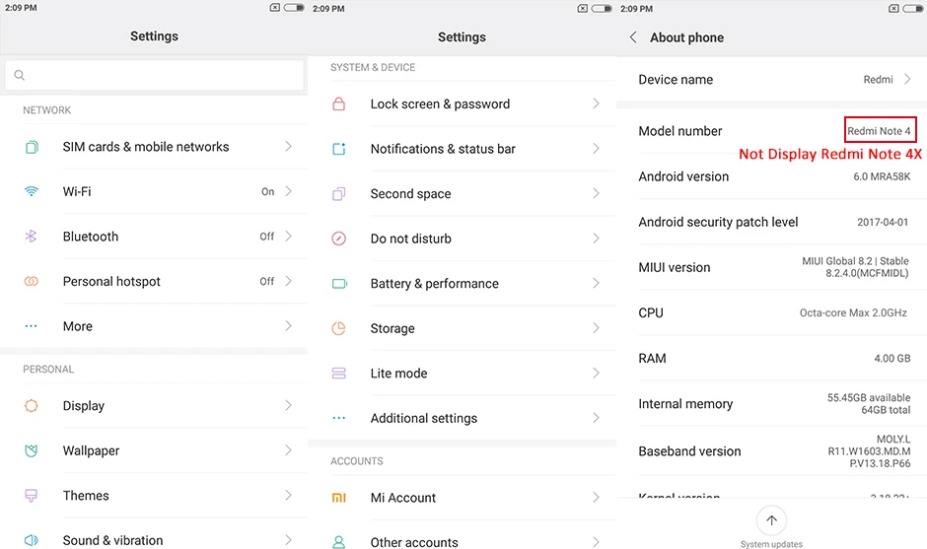The width and height of the screenshot is (927, 549).
Task: Tap the Wi-Fi signal icon
Action: tap(32, 191)
